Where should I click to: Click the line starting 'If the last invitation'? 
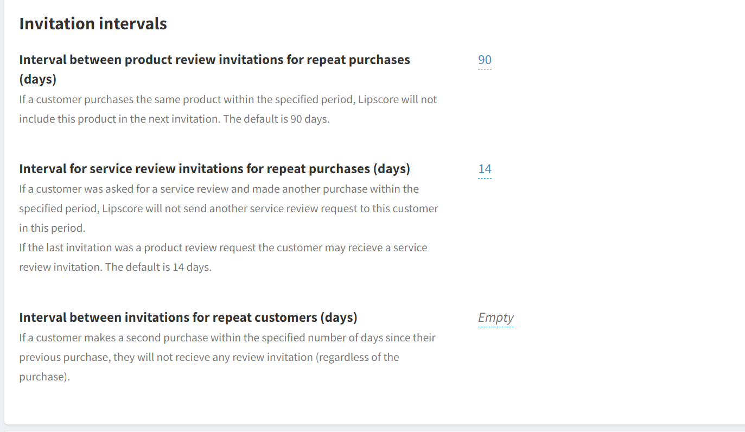[223, 248]
